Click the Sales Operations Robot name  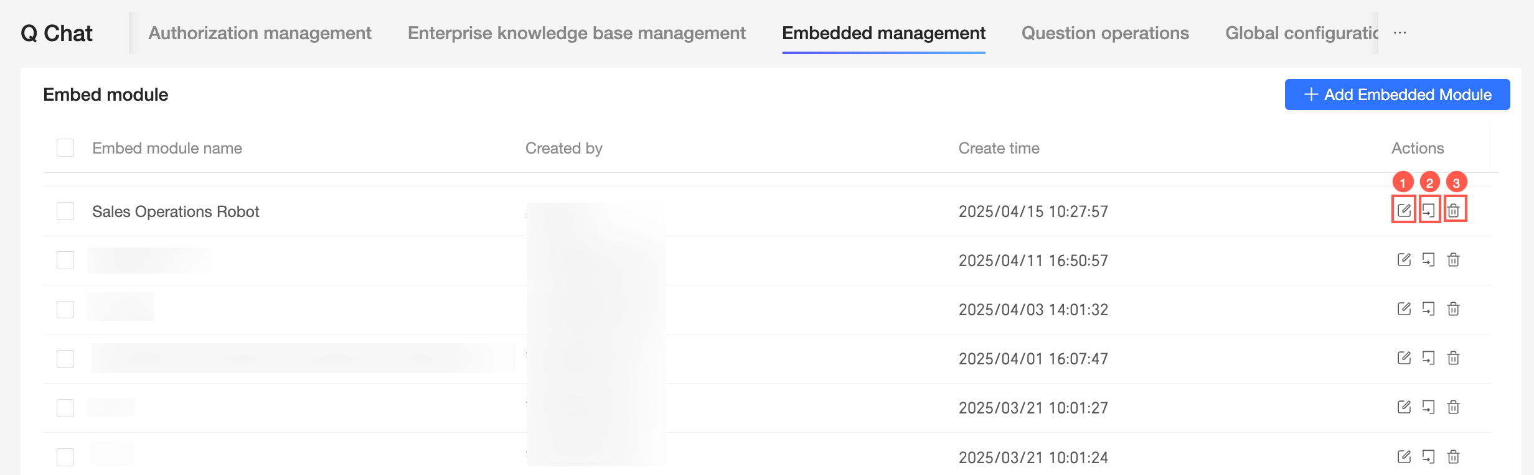click(x=176, y=211)
